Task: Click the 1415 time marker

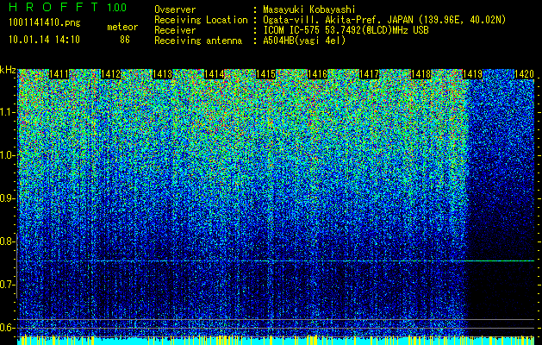Action: pyautogui.click(x=265, y=73)
